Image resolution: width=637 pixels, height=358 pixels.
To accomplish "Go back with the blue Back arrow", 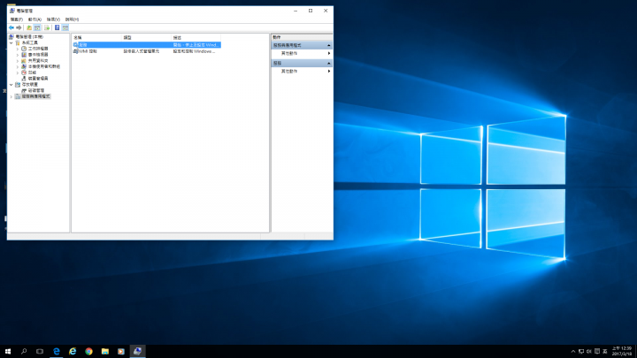I will coord(11,27).
